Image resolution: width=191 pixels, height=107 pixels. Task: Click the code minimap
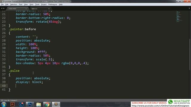click(x=179, y=16)
